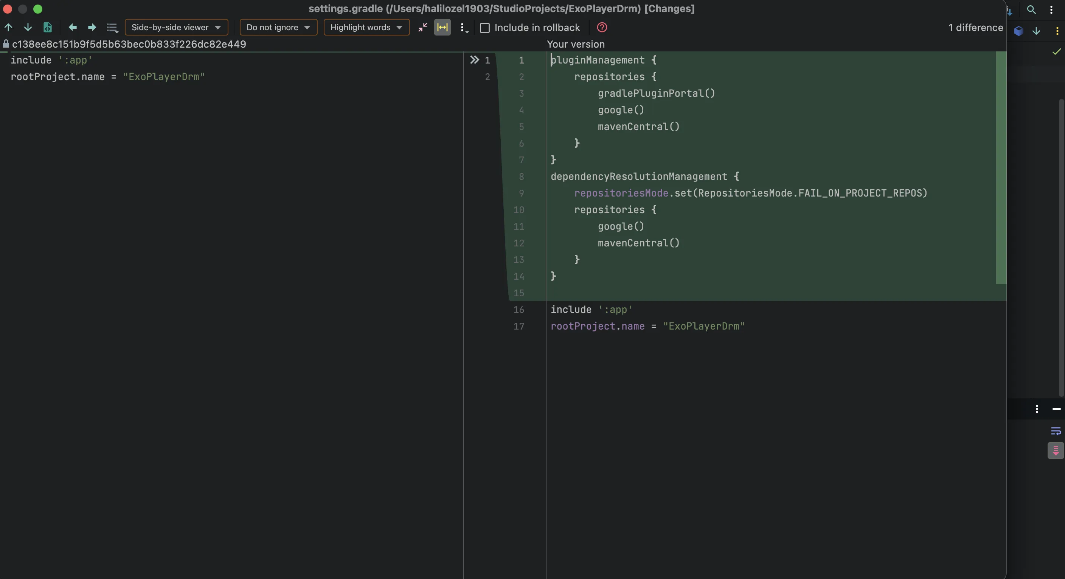Compare next file with right arrow
Viewport: 1065px width, 579px height.
click(92, 27)
